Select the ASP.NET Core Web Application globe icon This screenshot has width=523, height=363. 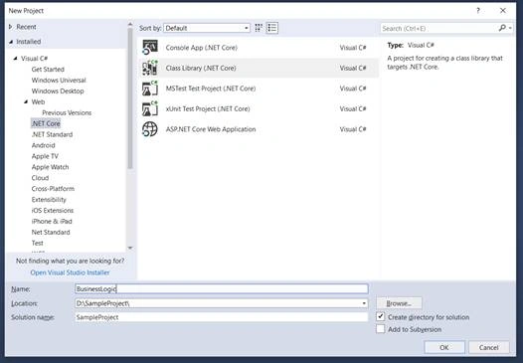pos(150,129)
